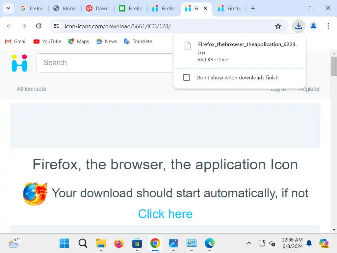
Task: Show hidden system tray icons
Action: point(249,243)
